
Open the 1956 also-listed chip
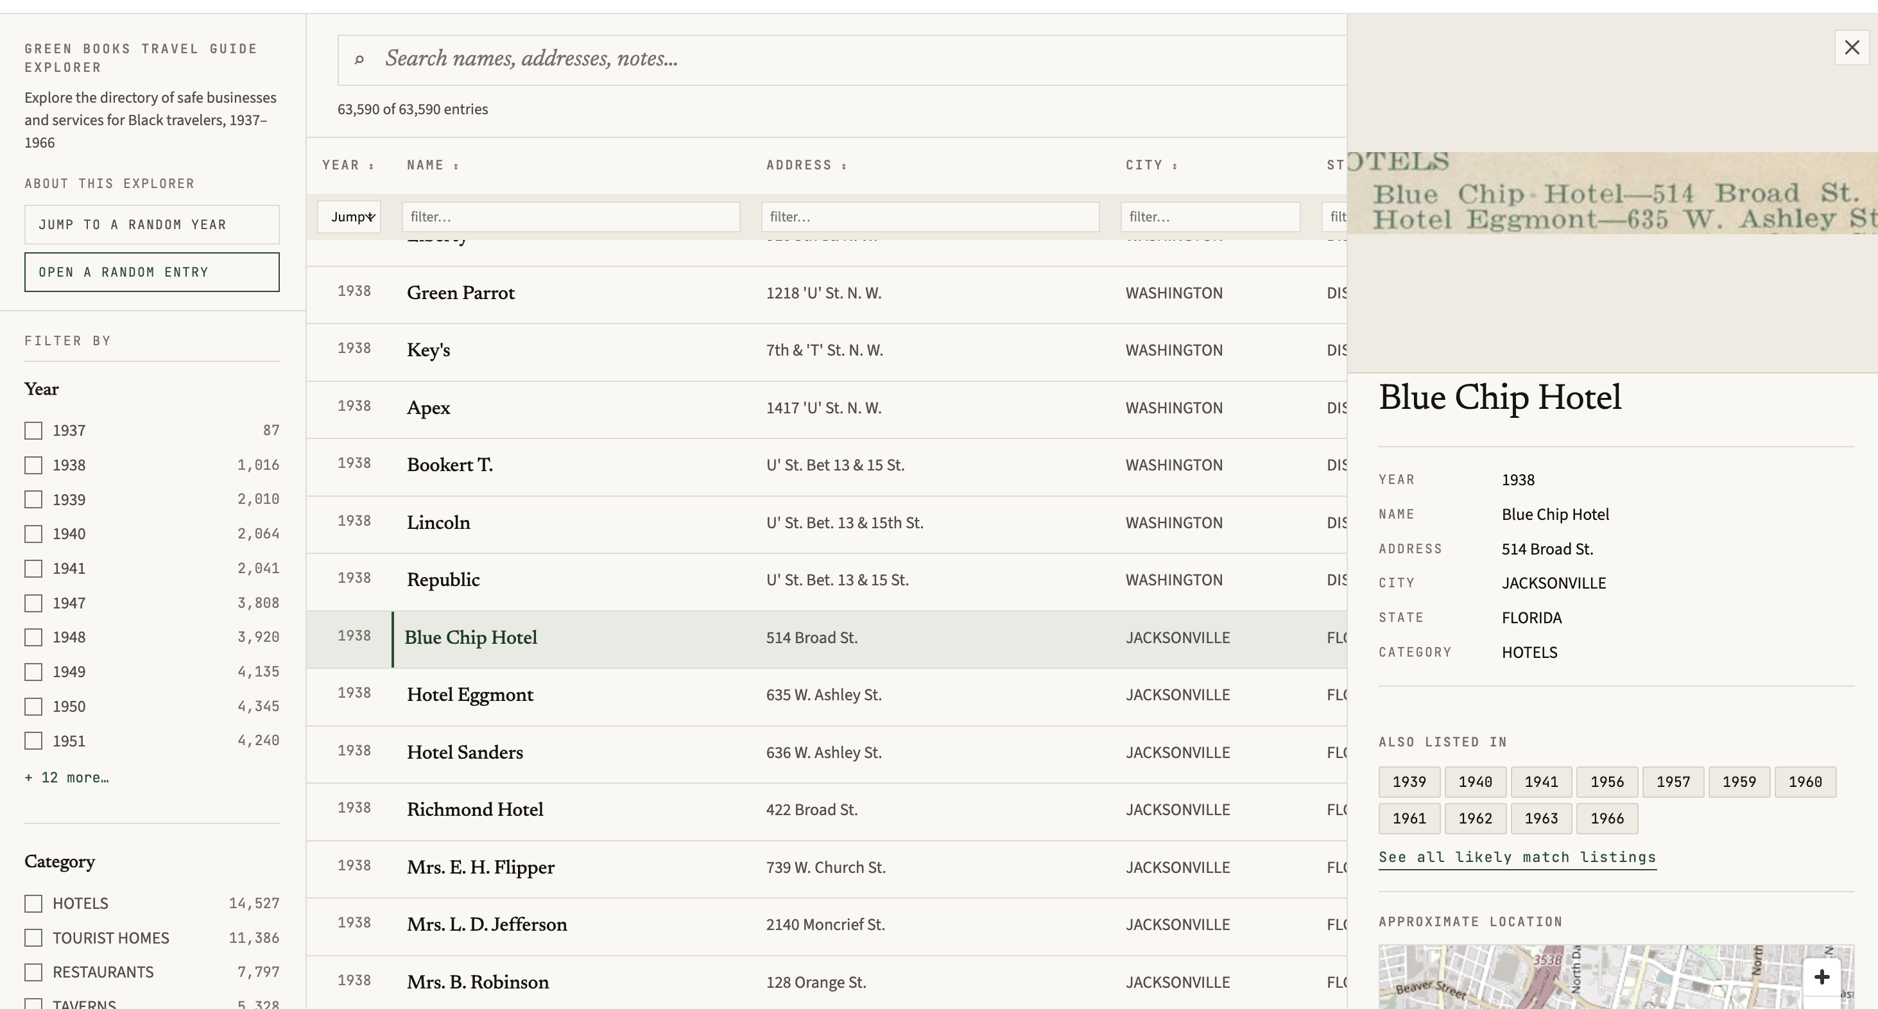point(1608,782)
